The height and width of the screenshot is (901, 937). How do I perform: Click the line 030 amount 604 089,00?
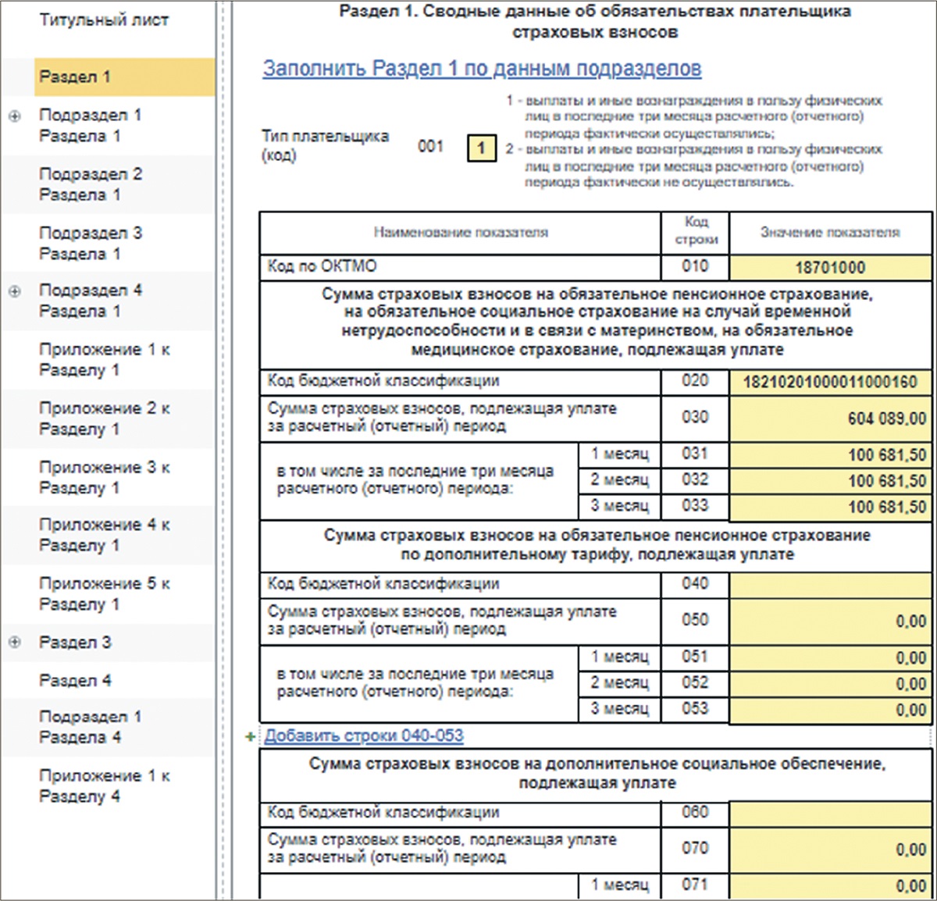(x=830, y=418)
